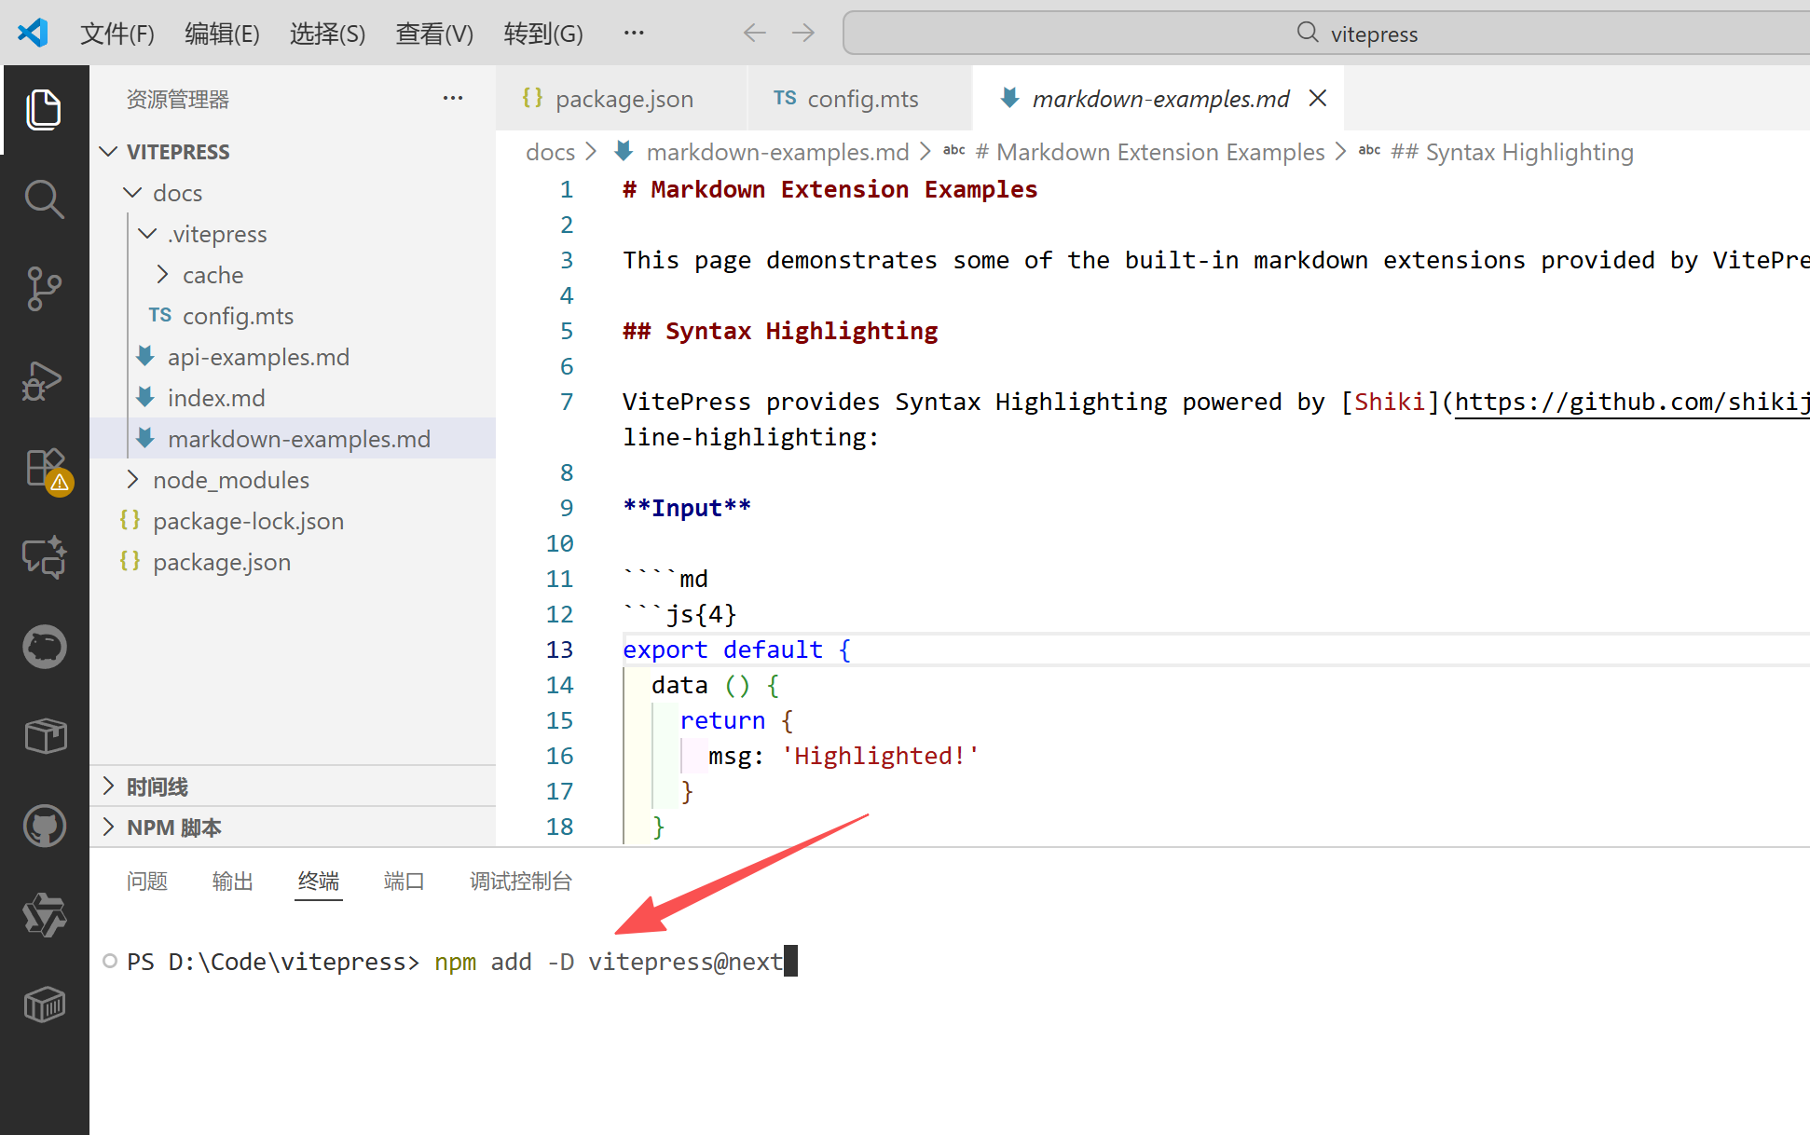Image resolution: width=1810 pixels, height=1135 pixels.
Task: Open Source Control view icon
Action: tap(44, 289)
